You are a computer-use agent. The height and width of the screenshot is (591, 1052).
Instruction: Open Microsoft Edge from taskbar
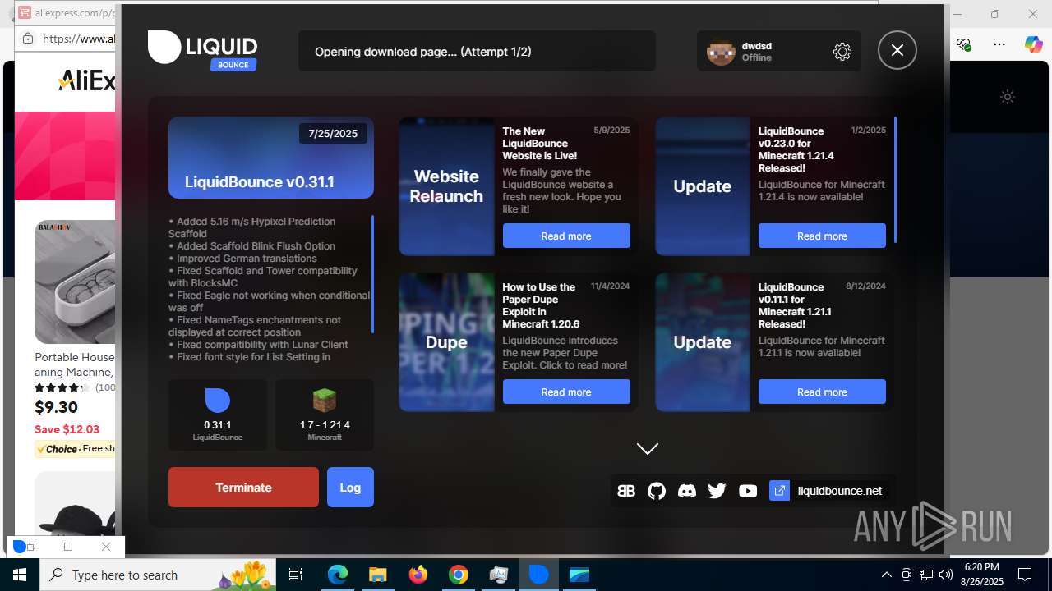[x=338, y=575]
